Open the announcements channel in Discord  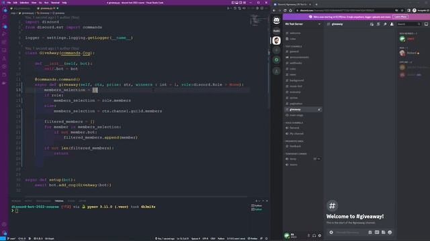point(303,57)
